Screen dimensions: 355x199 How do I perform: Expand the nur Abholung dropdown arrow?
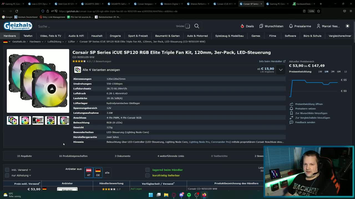tap(30, 176)
